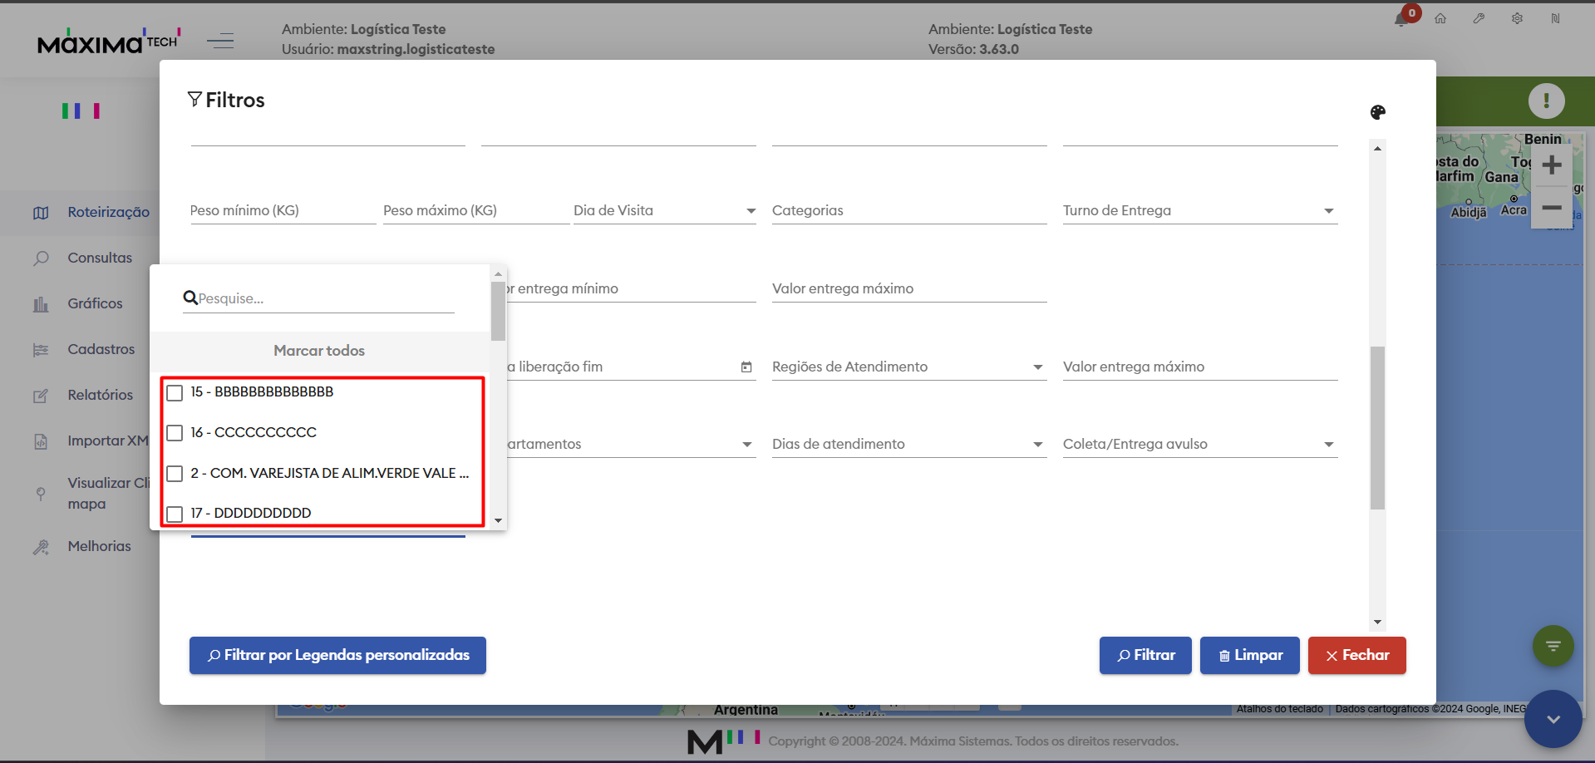Zoom in on the map
Image resolution: width=1595 pixels, height=763 pixels.
[x=1551, y=165]
